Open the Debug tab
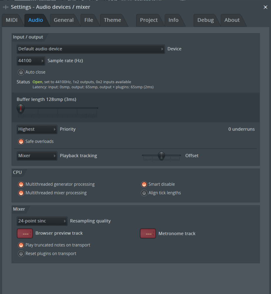Screen dimensions: 271x294 tap(205, 20)
